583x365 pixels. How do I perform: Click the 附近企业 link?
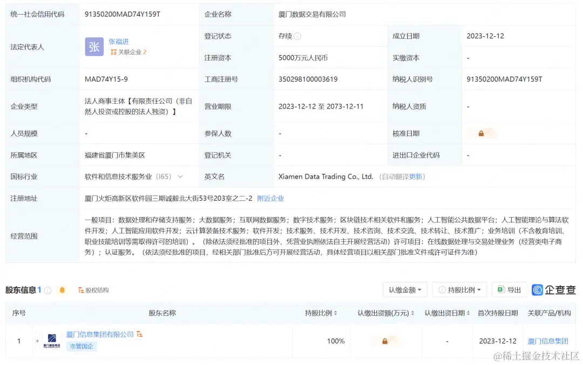pos(271,198)
